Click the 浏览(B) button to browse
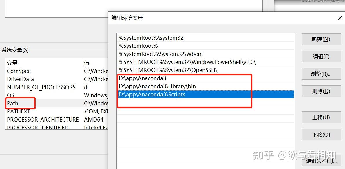The width and height of the screenshot is (345, 169). pos(321,74)
